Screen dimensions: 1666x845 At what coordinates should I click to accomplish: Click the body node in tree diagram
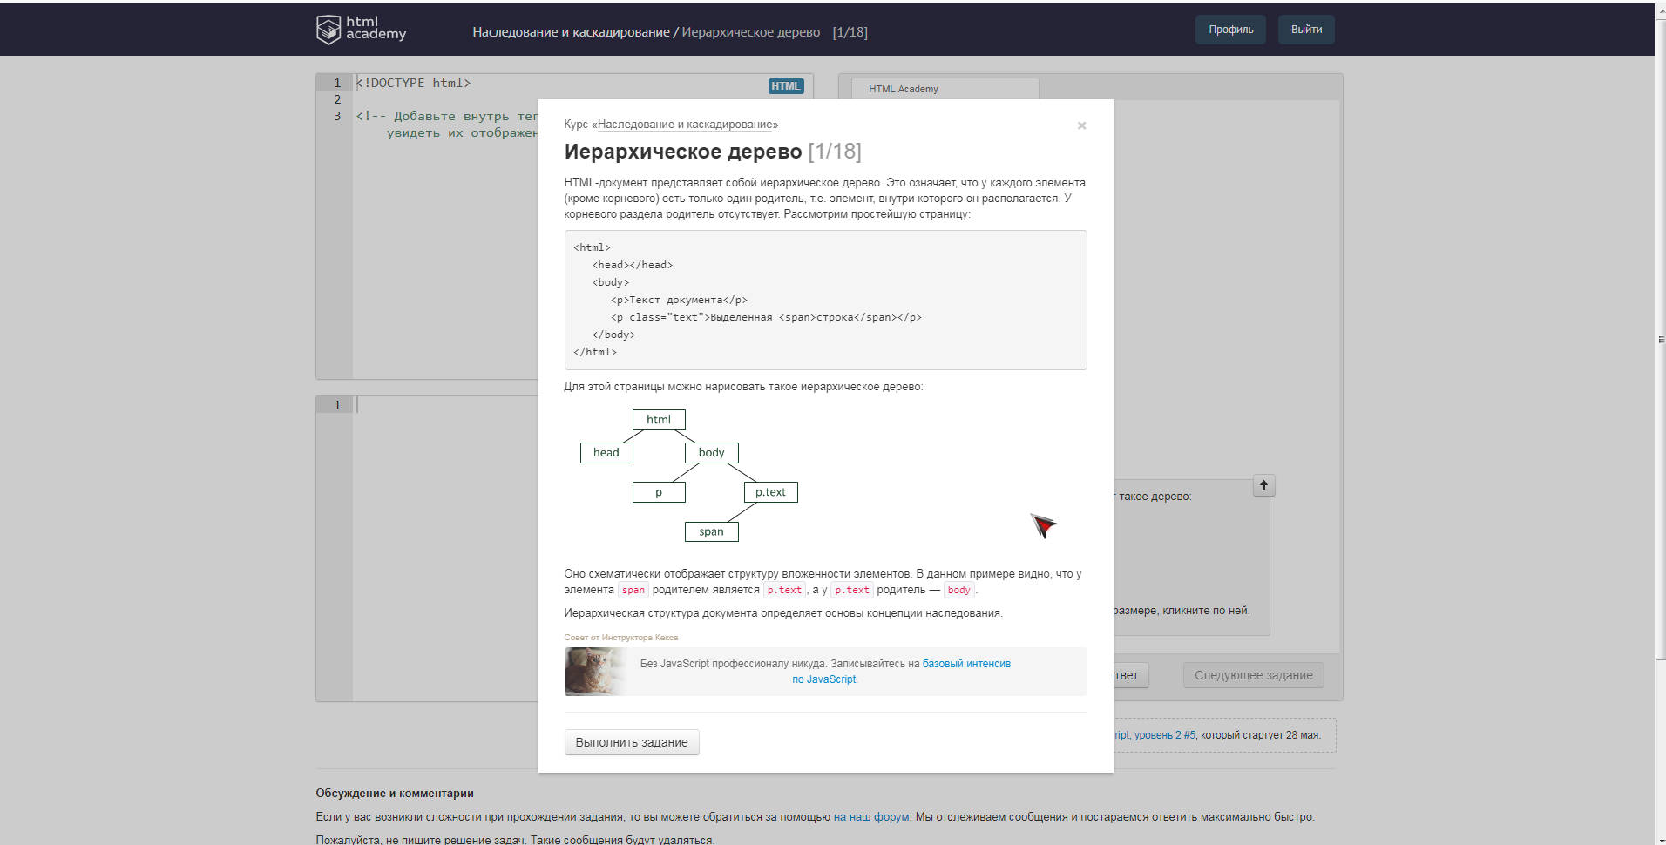(x=712, y=453)
